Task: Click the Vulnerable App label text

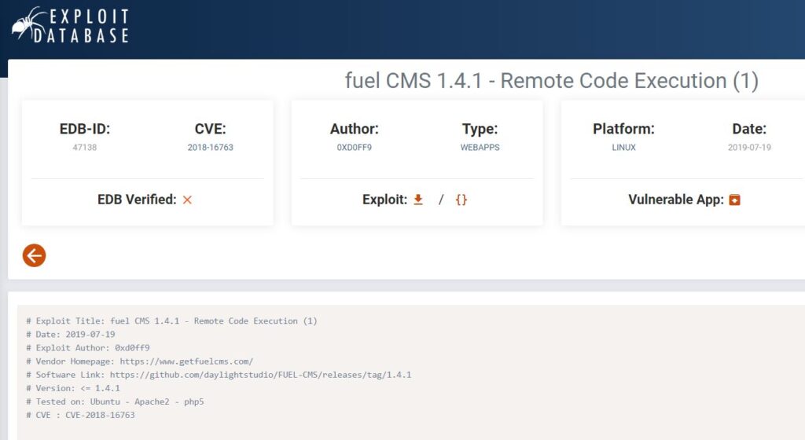Action: click(675, 200)
